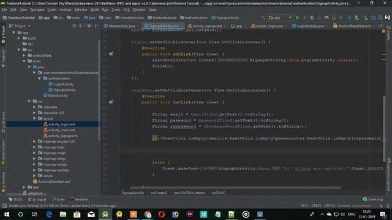Open the Opera browser from the taskbar
The image size is (392, 220).
(162, 215)
